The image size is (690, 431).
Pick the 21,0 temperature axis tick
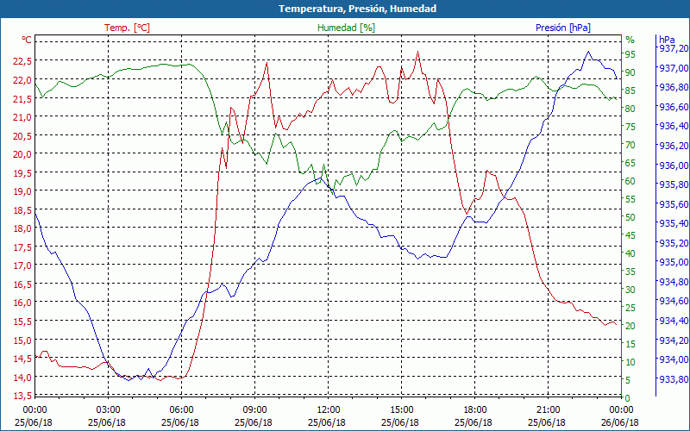point(22,117)
